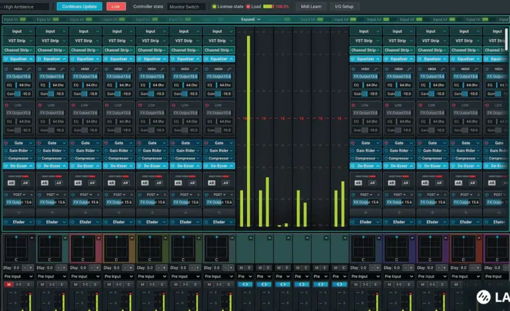Toggle POST insert power icon on sixth channel
The height and width of the screenshot is (311, 510).
[x=173, y=195]
